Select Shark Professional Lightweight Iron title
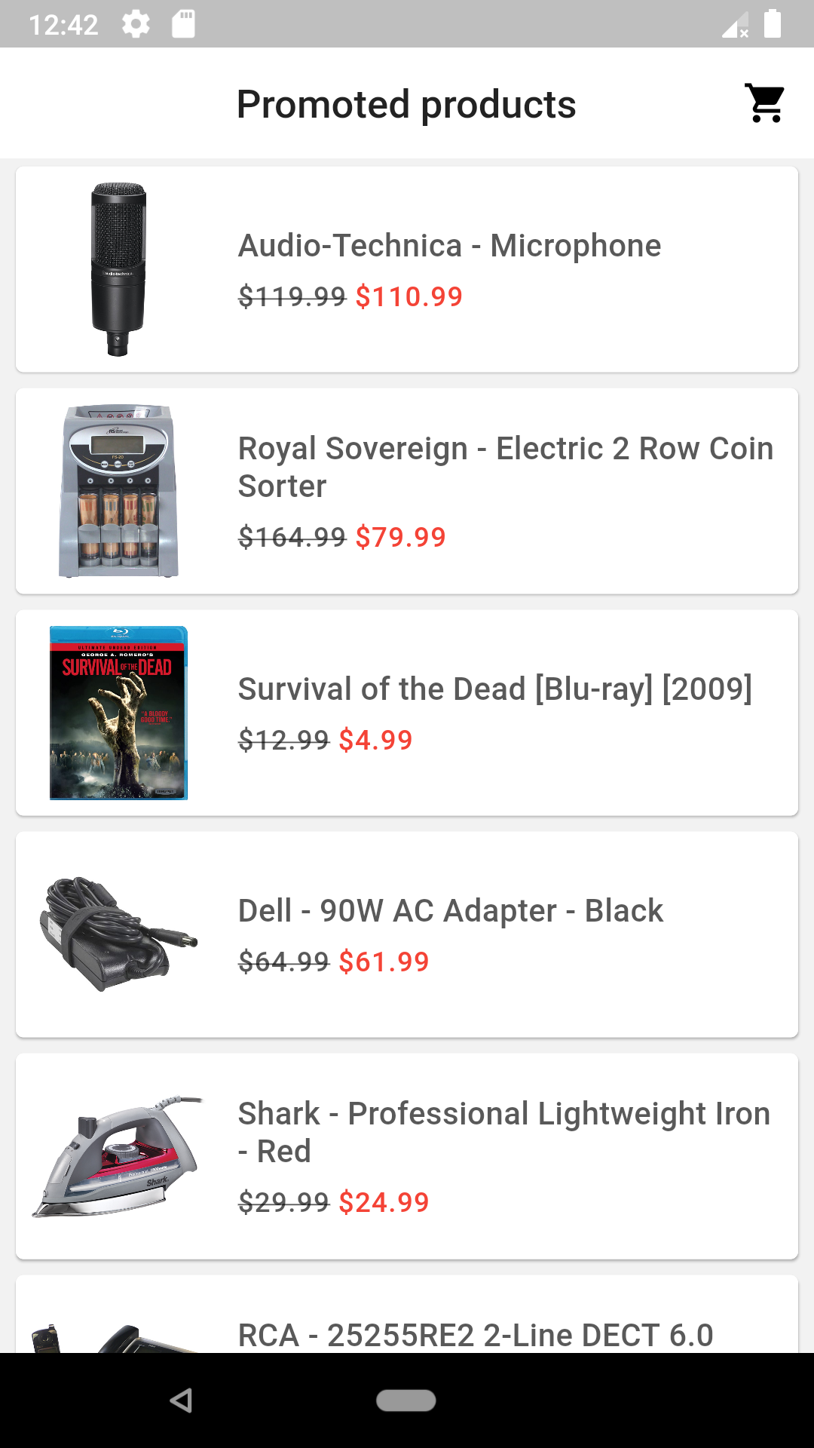The width and height of the screenshot is (814, 1448). tap(504, 1133)
